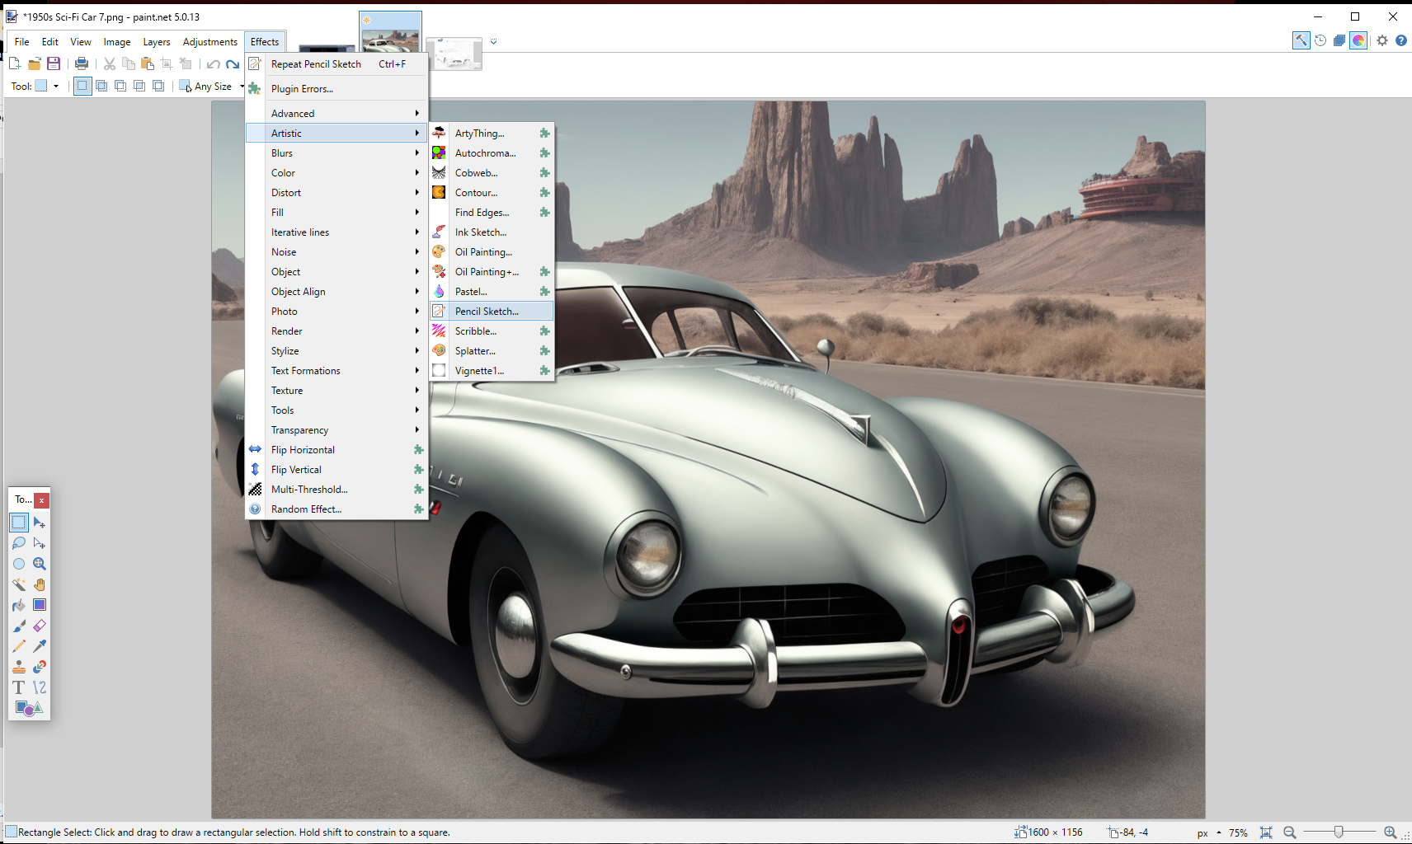The height and width of the screenshot is (844, 1412).
Task: Select the Pencil tool
Action: [19, 646]
